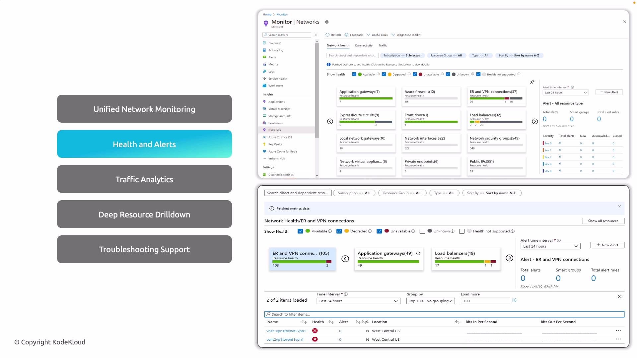637x358 pixels.
Task: Uncheck Unavailable health in top panel
Action: [x=415, y=74]
